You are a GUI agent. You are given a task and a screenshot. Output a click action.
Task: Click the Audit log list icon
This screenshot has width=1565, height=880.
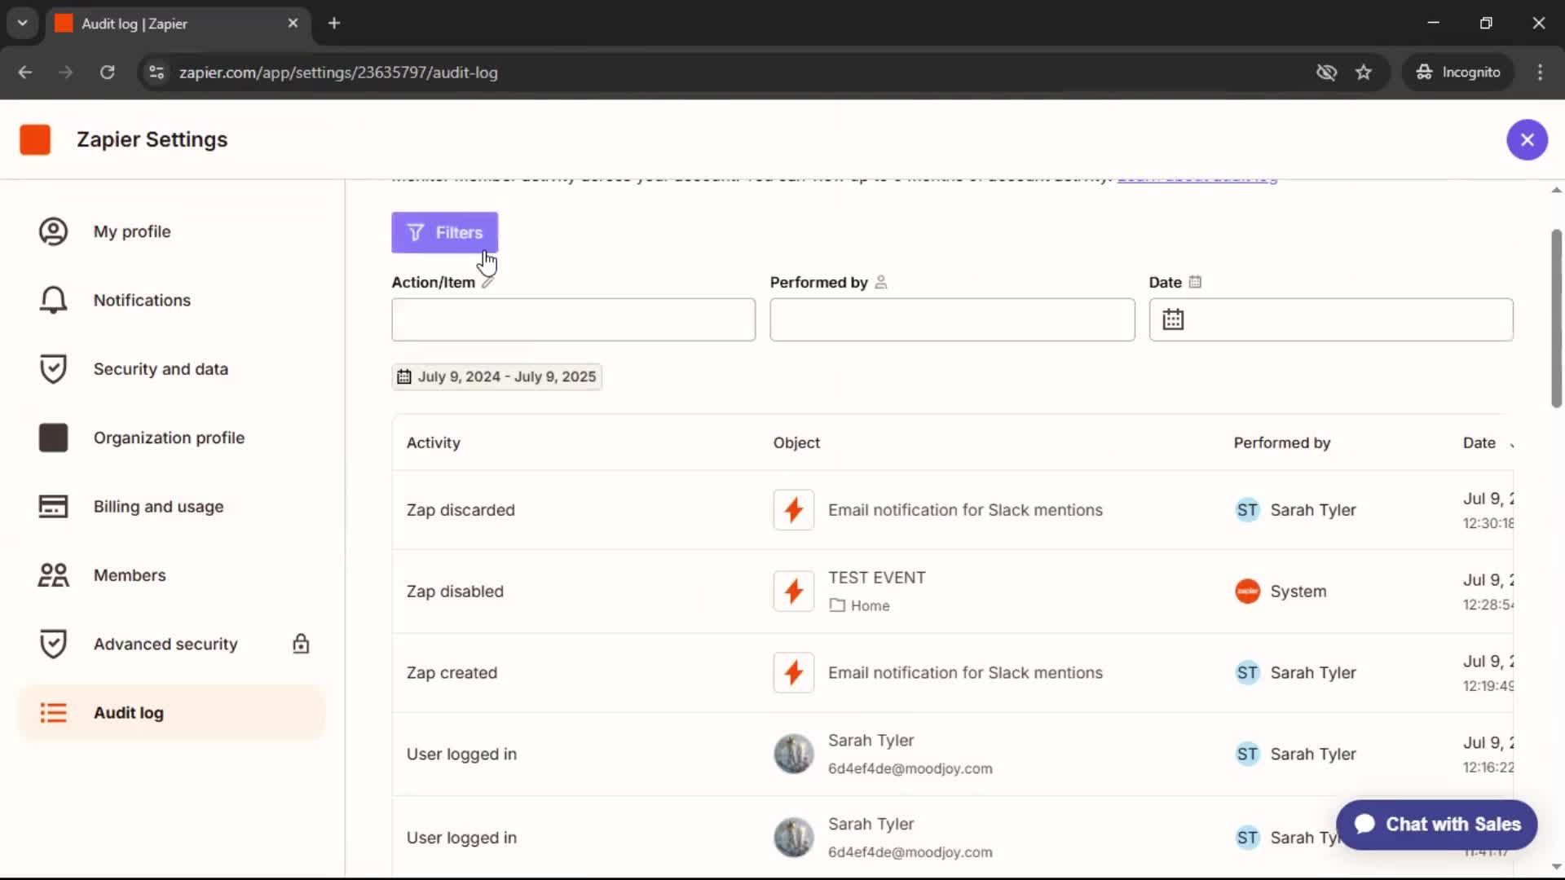[53, 713]
